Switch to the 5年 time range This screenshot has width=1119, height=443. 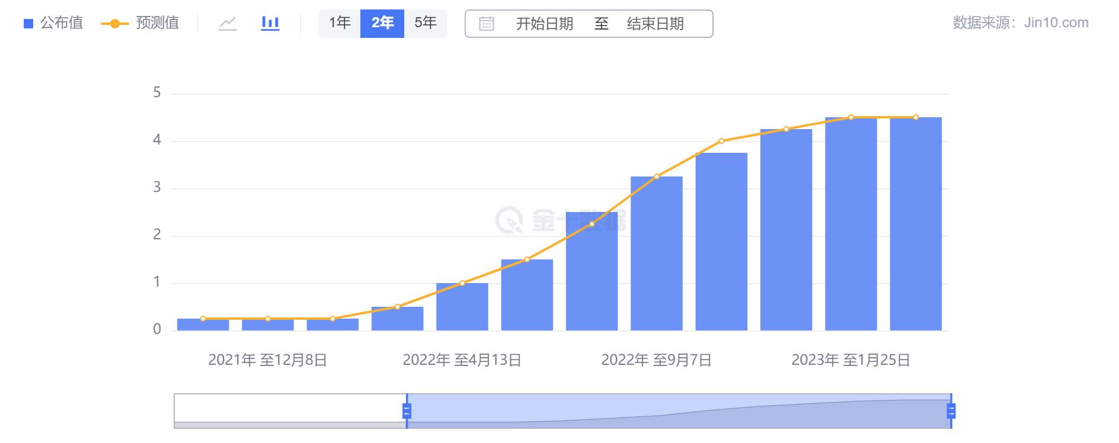[x=425, y=24]
